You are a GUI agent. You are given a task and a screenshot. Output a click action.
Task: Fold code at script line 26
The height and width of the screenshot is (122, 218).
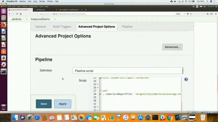[98, 88]
